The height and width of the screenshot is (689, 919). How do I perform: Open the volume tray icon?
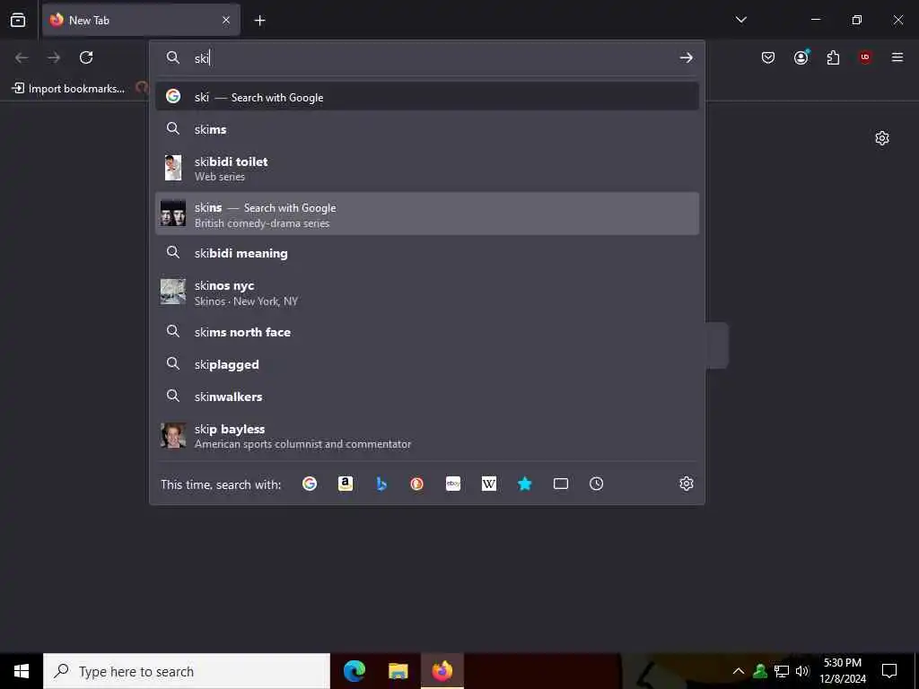tap(802, 671)
